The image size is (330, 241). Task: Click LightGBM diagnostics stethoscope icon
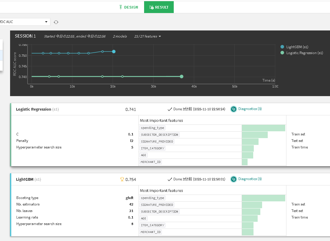[234, 179]
